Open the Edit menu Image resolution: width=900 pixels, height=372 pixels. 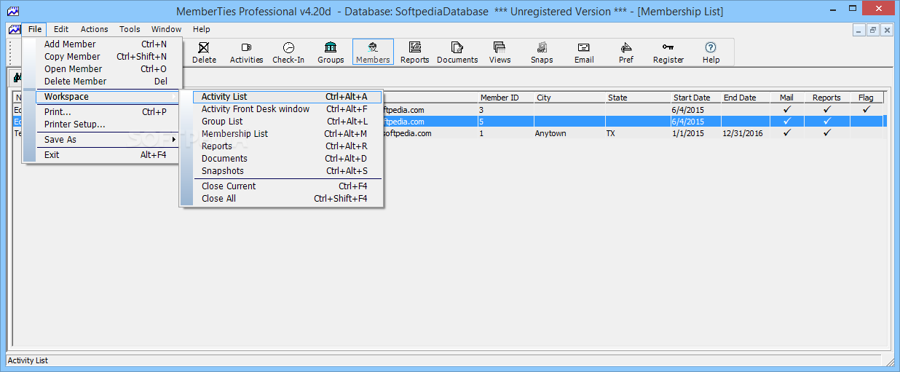[61, 29]
